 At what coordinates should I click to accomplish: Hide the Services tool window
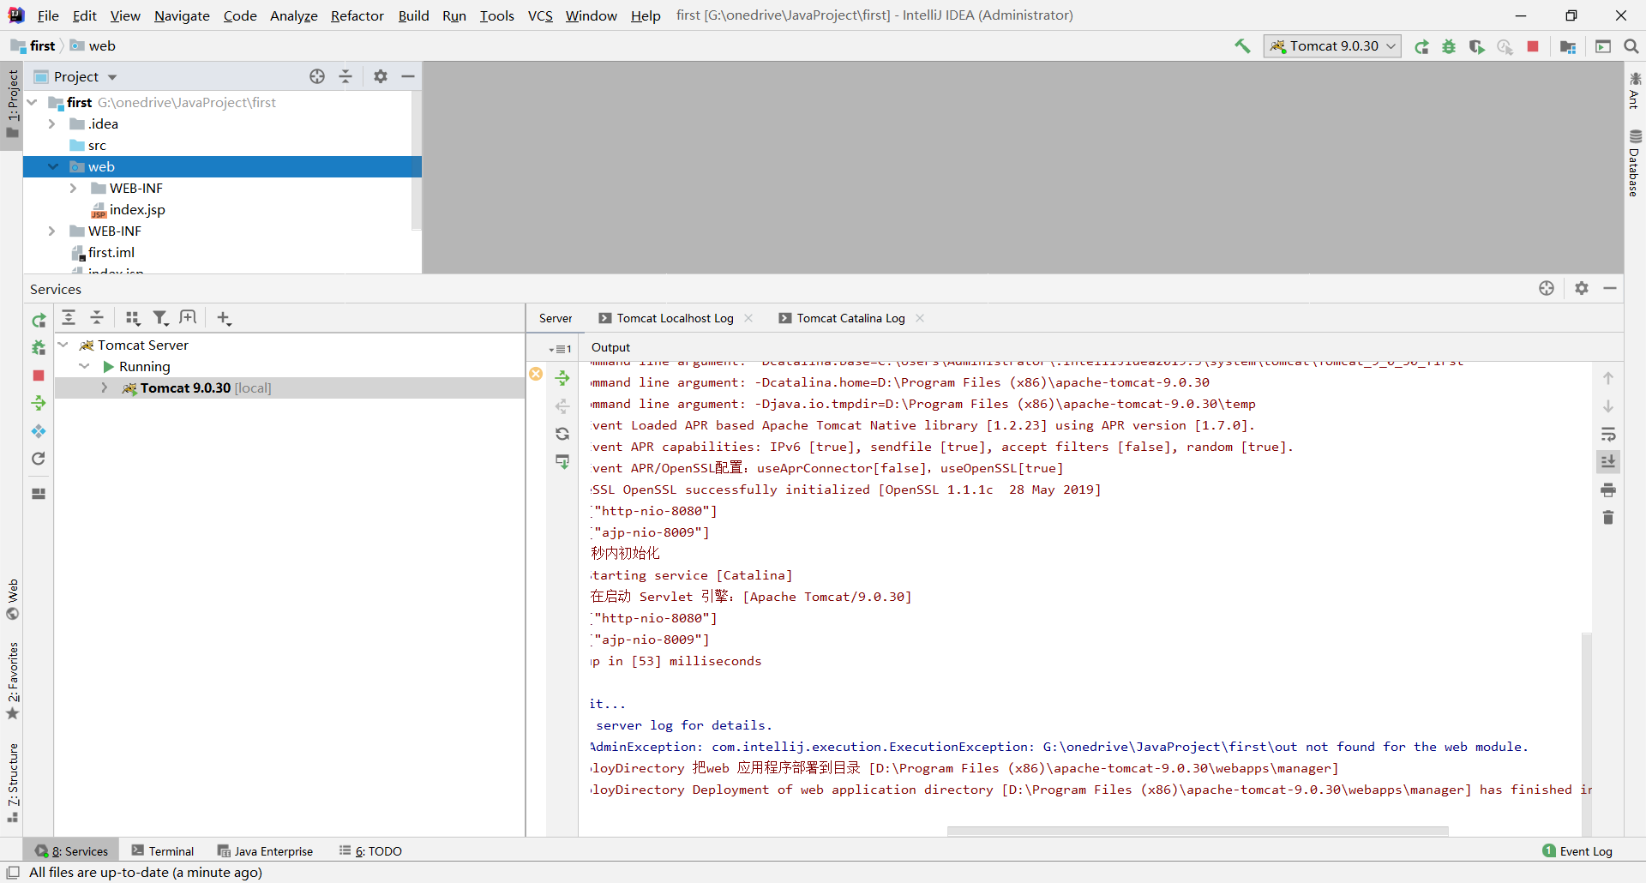point(1610,288)
